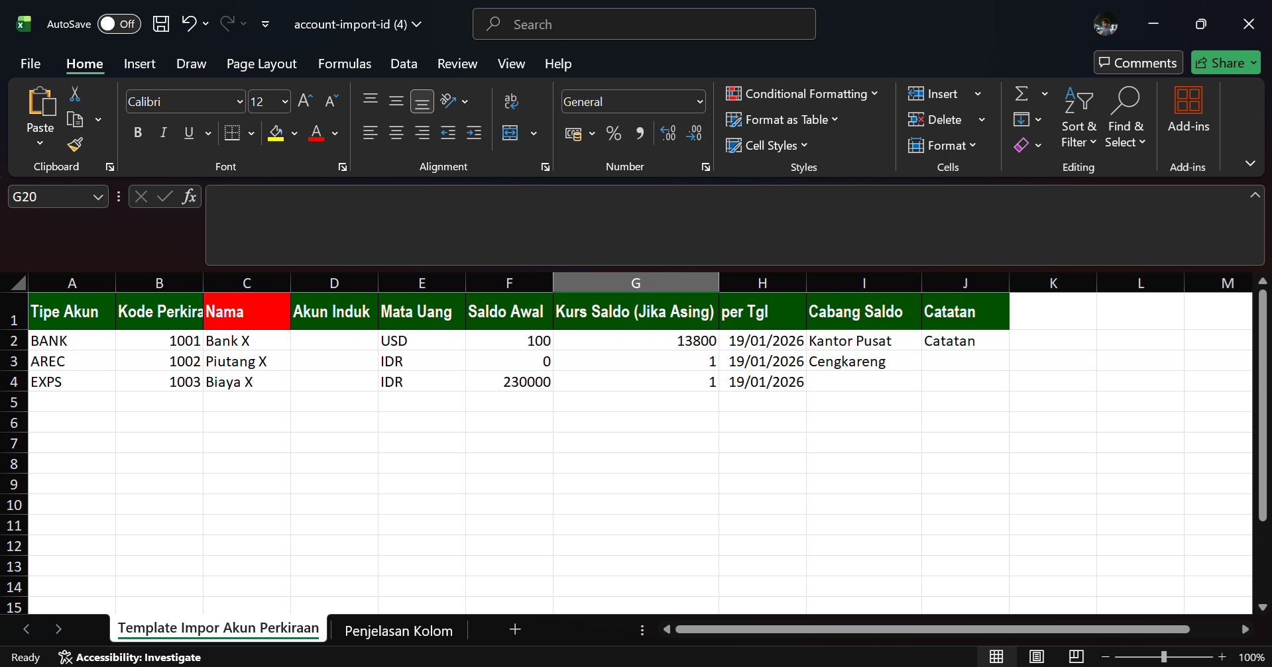This screenshot has height=667, width=1272.
Task: Click the AutoSum sigma icon
Action: (x=1021, y=94)
